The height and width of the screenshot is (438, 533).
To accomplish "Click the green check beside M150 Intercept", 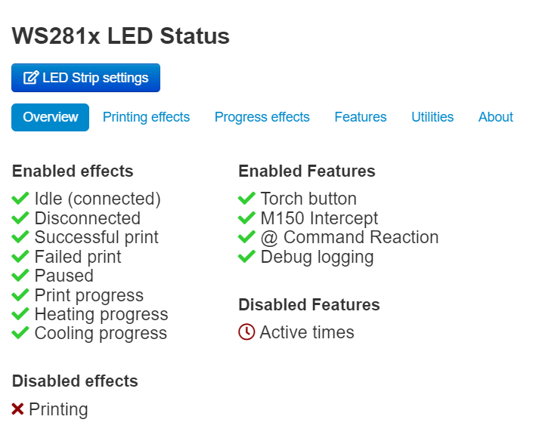I will (x=246, y=218).
